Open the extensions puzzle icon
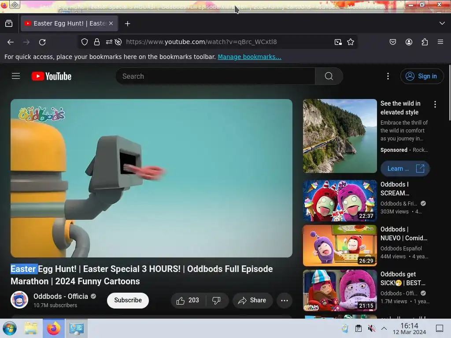The image size is (451, 338). coord(425,42)
